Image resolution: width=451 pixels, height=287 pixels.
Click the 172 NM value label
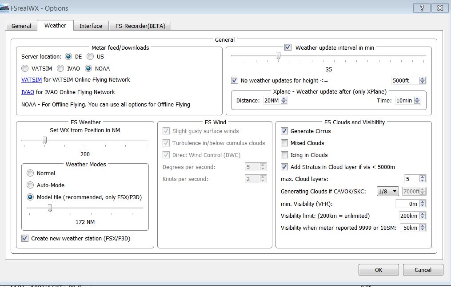coord(85,222)
